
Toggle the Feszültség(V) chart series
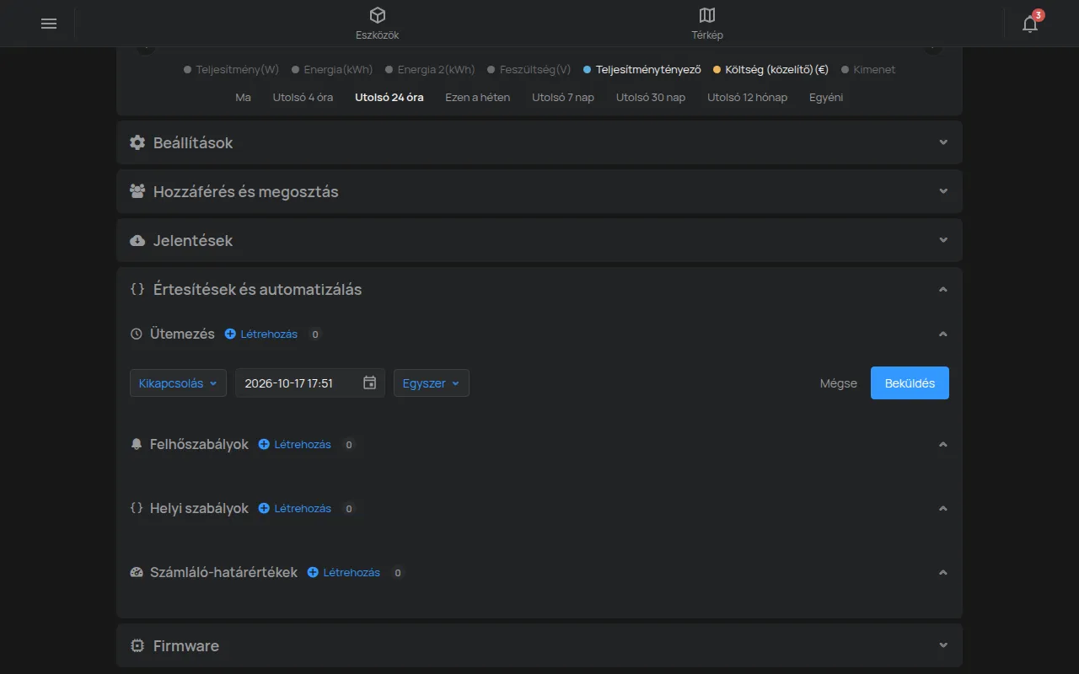pos(529,70)
